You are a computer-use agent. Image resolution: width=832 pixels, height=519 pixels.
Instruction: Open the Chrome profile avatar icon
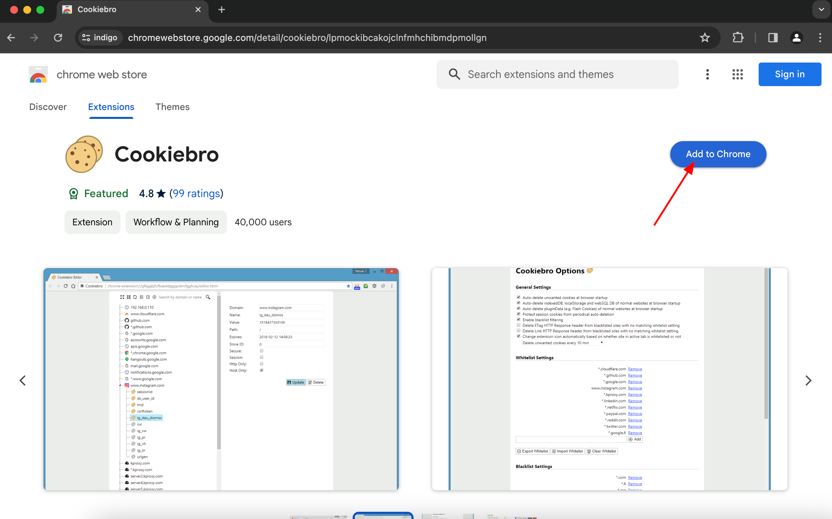[796, 37]
